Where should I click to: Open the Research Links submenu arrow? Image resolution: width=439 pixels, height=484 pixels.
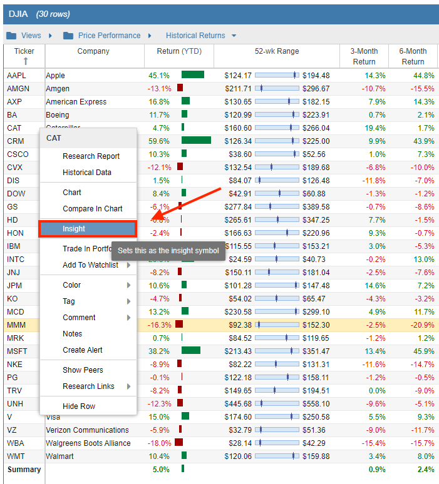(128, 386)
